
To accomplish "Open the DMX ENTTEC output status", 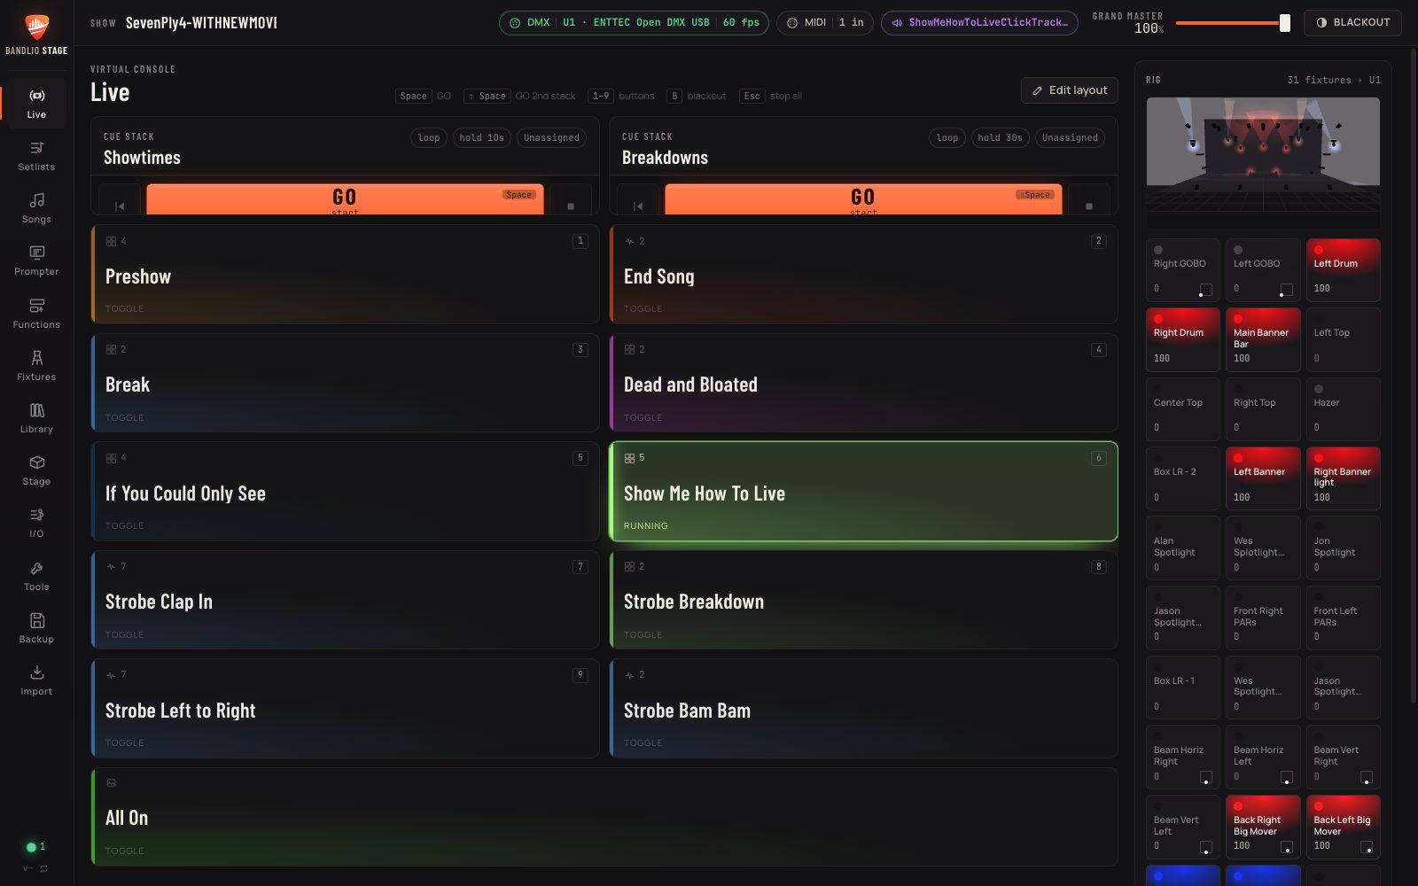I will tap(635, 23).
